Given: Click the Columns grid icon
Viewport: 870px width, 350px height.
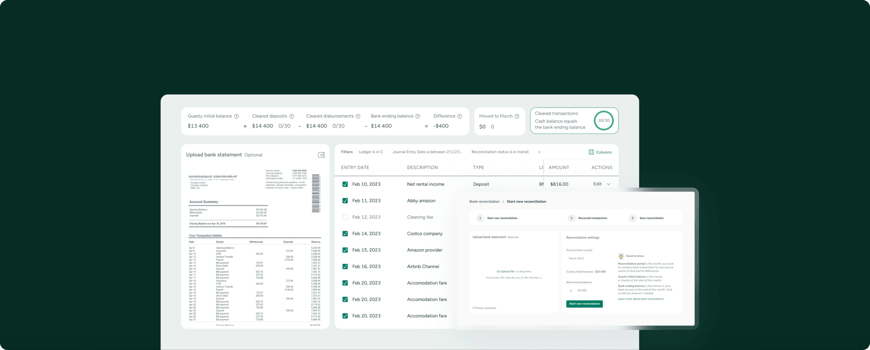Looking at the screenshot, I should [591, 152].
